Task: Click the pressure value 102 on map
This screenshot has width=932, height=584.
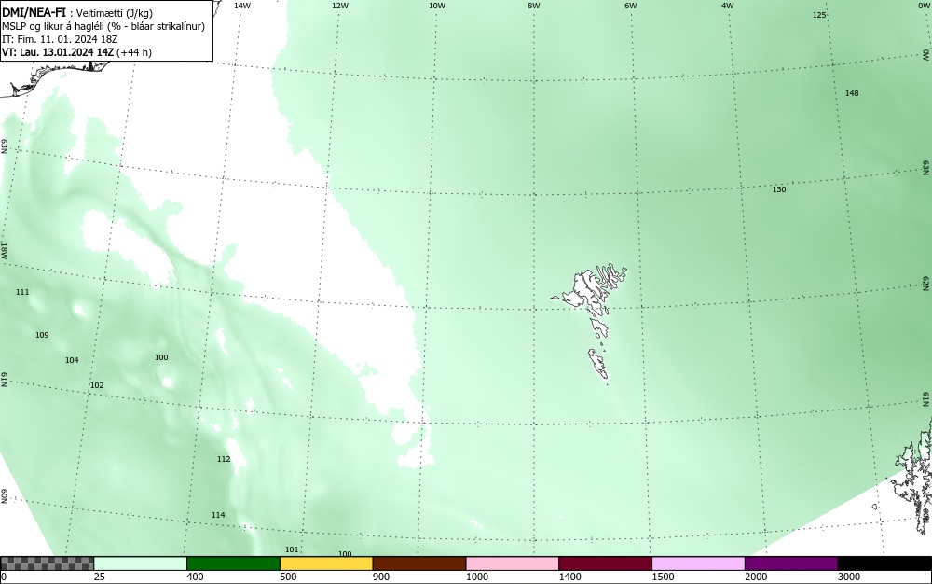Action: click(96, 385)
